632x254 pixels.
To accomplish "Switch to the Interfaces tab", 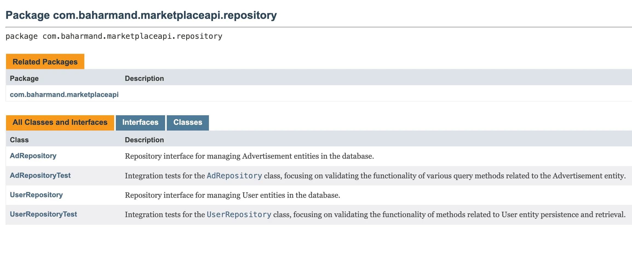I will tap(140, 122).
